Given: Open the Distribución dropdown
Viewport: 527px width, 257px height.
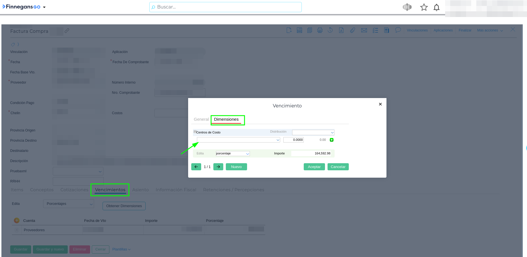Looking at the screenshot, I should pyautogui.click(x=313, y=133).
